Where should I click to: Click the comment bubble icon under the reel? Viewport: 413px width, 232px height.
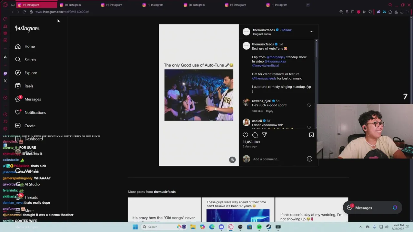[x=255, y=135]
